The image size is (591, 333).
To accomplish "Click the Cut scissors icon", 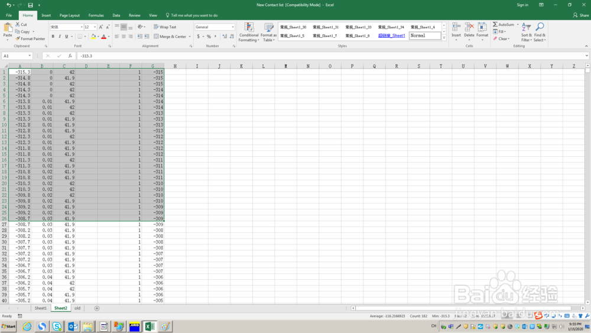I will click(x=17, y=24).
